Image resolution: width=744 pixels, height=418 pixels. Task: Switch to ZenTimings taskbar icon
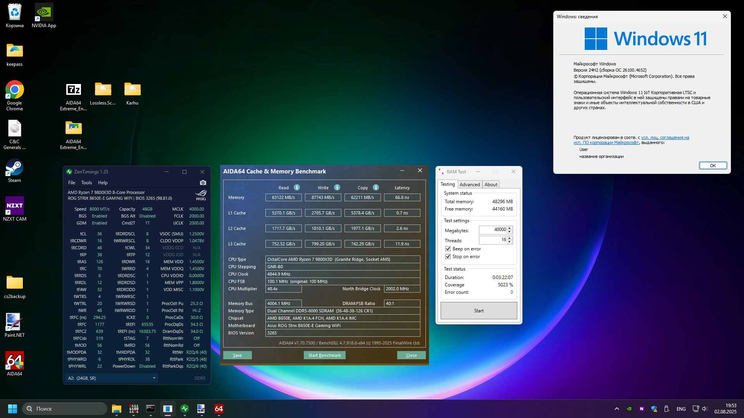[184, 409]
